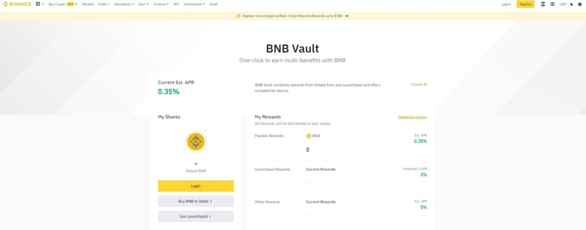Viewport: 586px width, 230px height.
Task: Expand the Trade dropdown menu
Action: coord(103,4)
